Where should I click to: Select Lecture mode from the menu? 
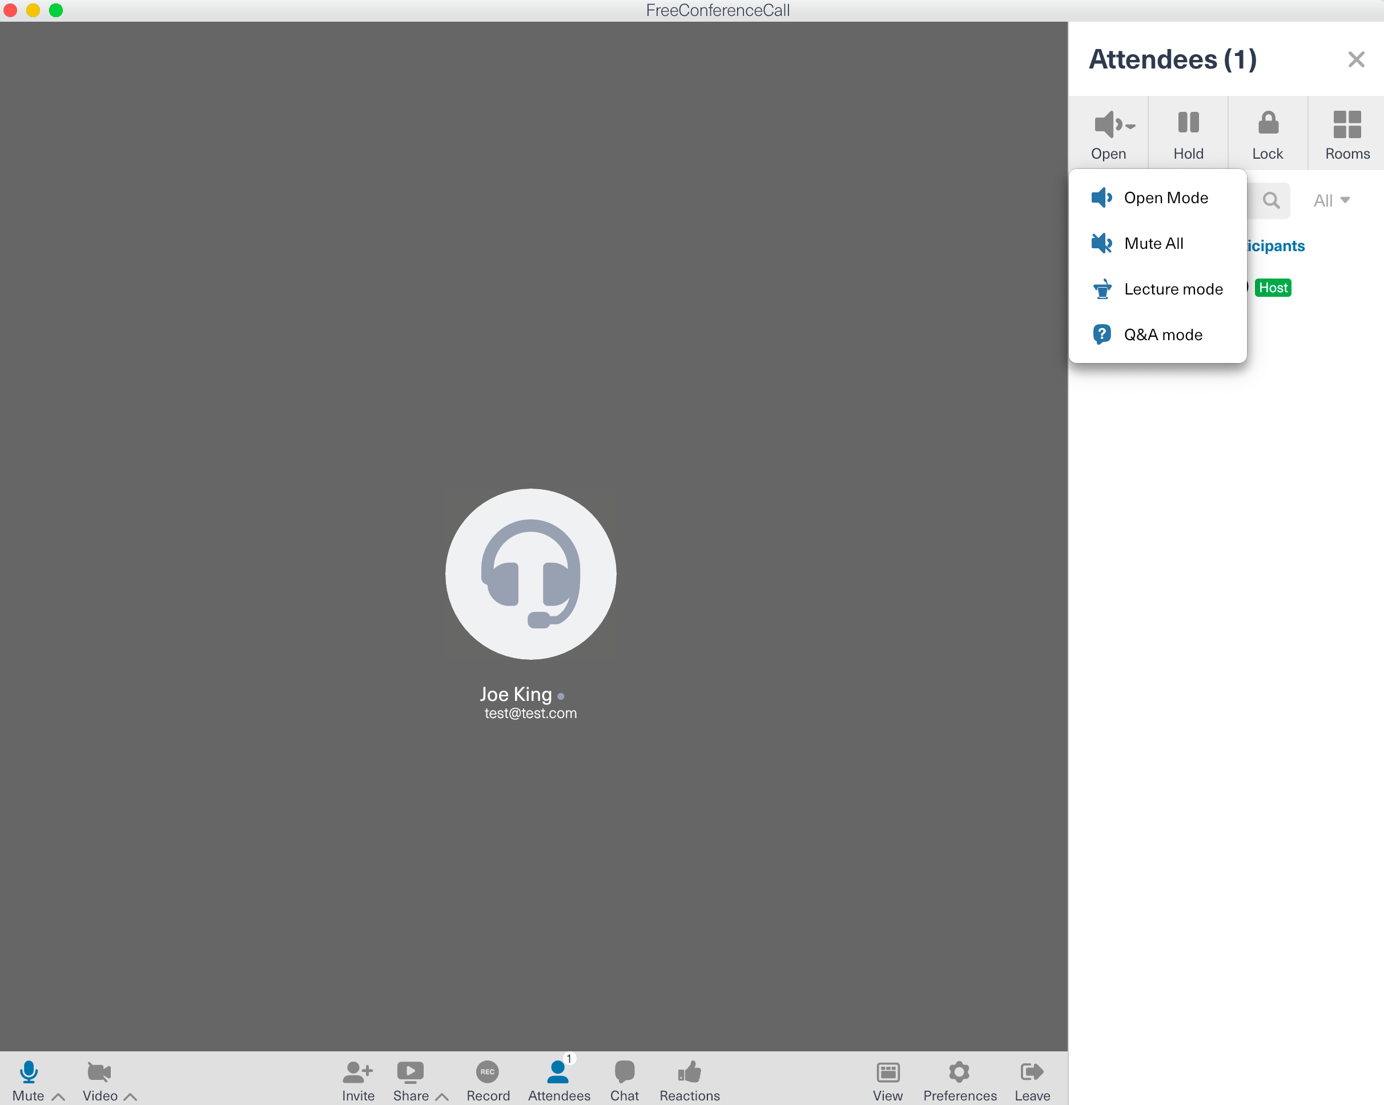1173,289
